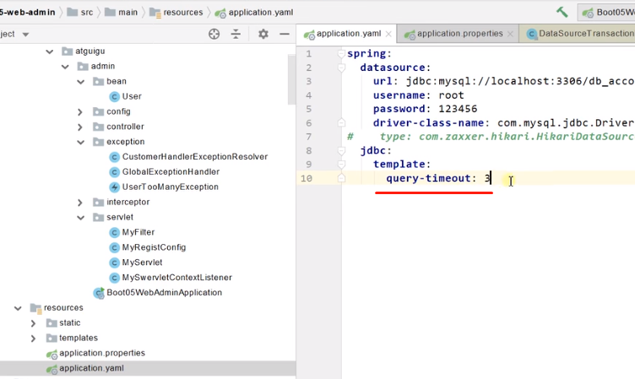Toggle fold marker on the datasource line
Screen dimensions: 635x379
(341, 68)
